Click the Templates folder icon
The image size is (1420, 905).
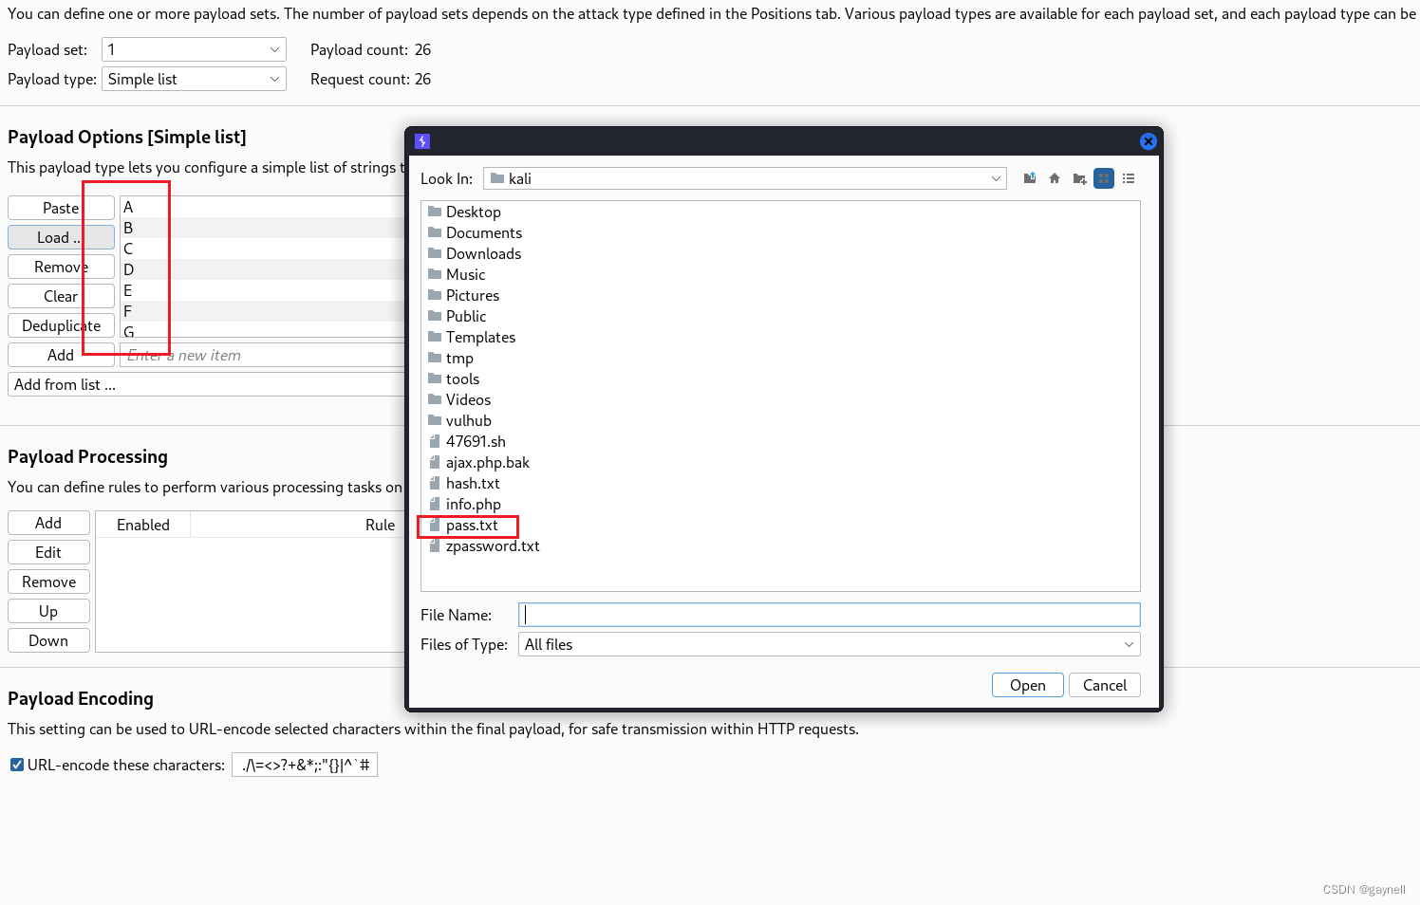pyautogui.click(x=435, y=337)
